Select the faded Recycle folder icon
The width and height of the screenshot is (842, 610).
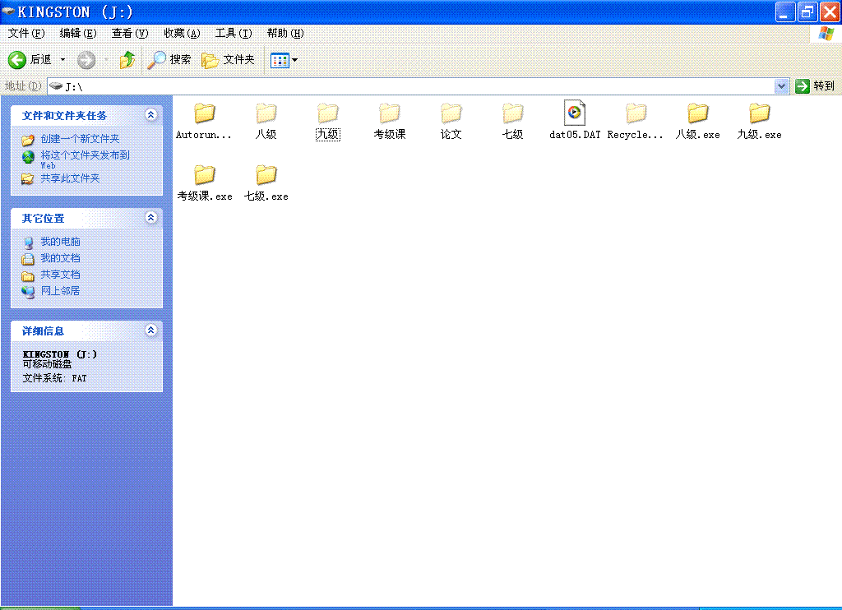(636, 113)
